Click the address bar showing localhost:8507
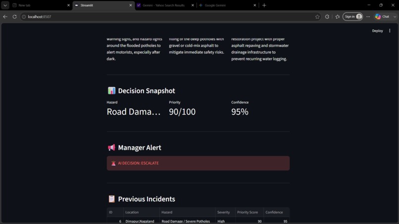 (x=168, y=16)
